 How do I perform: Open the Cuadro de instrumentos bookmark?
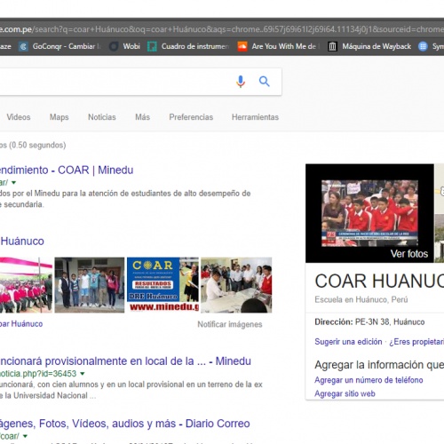(x=188, y=46)
